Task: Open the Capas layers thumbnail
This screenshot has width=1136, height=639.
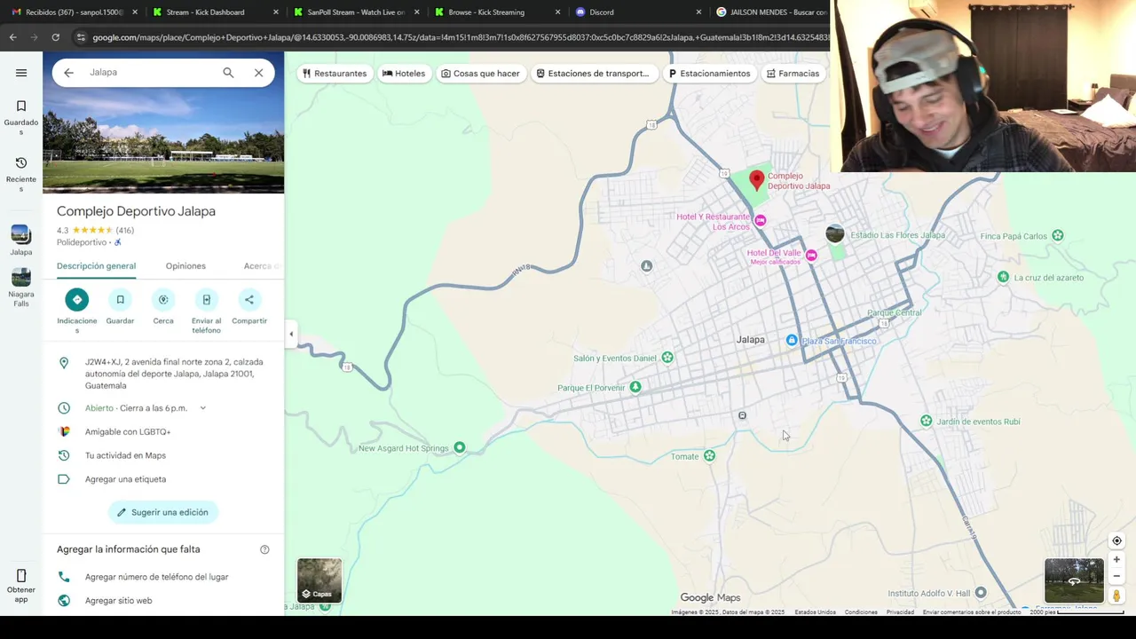Action: pyautogui.click(x=319, y=580)
